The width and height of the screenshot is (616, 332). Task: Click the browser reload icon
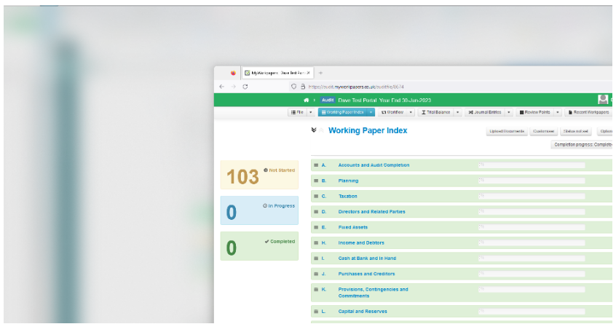click(x=245, y=86)
